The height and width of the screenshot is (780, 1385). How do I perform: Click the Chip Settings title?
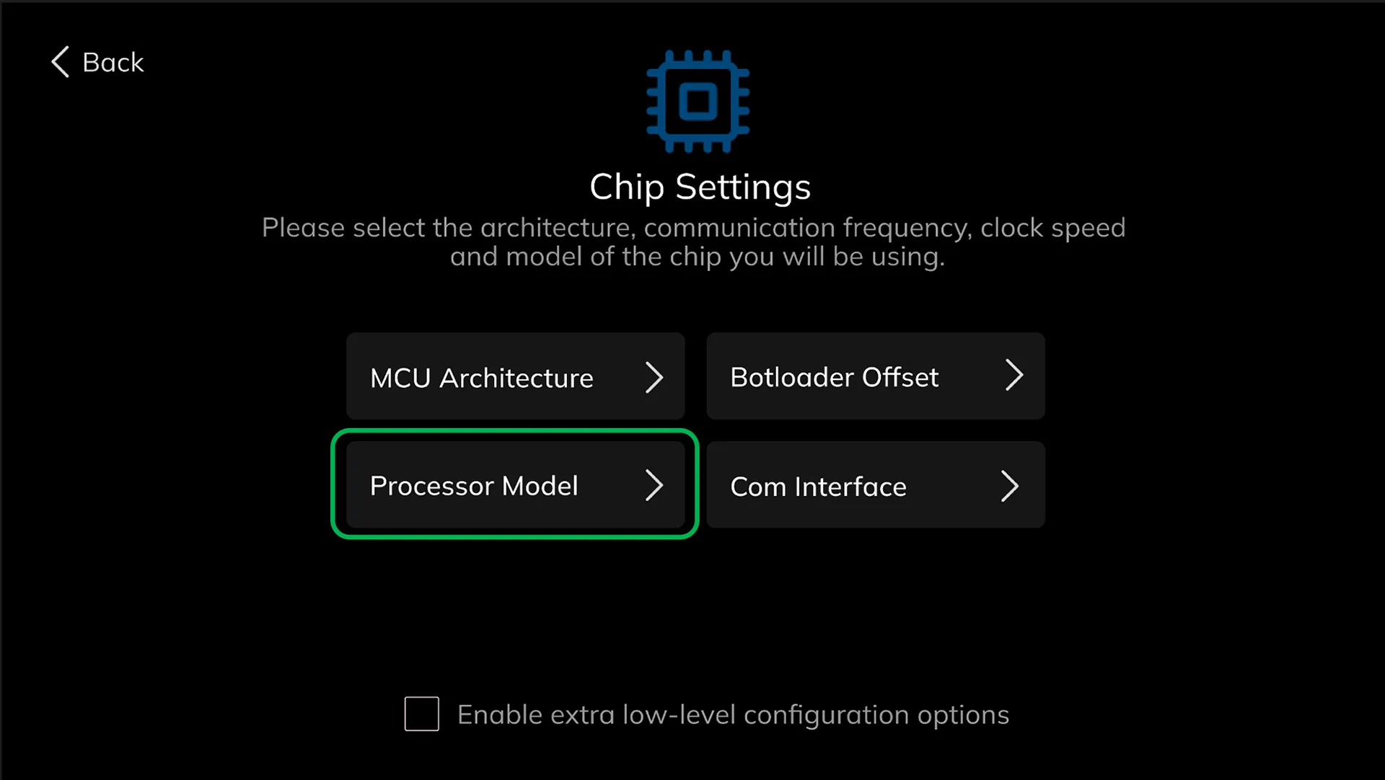pos(700,187)
